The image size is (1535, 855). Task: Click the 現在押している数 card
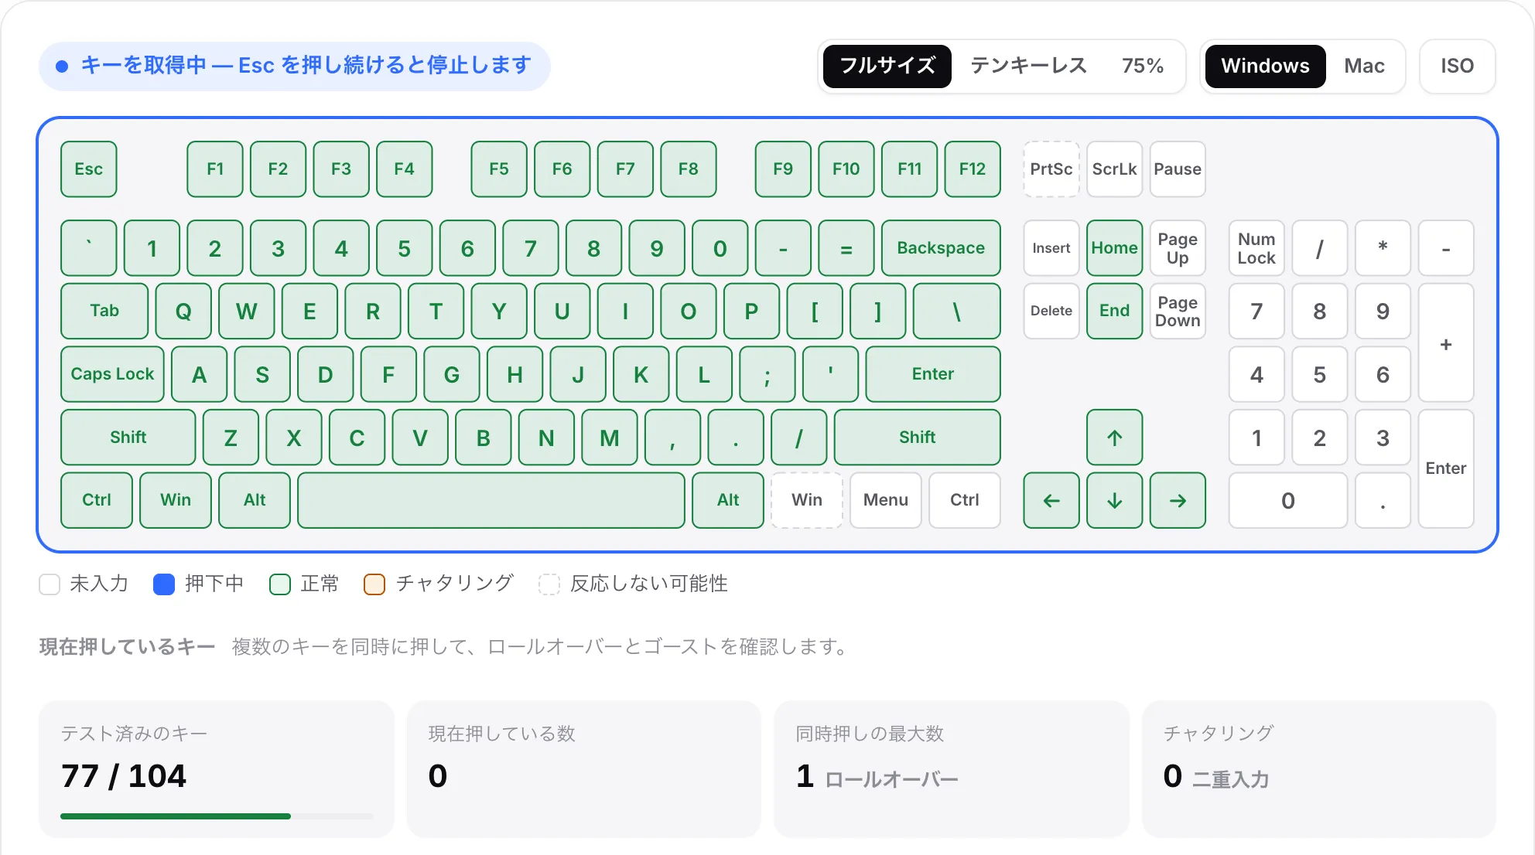(584, 769)
